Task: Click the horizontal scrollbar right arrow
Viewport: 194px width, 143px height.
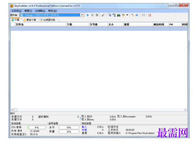Action: click(x=185, y=110)
